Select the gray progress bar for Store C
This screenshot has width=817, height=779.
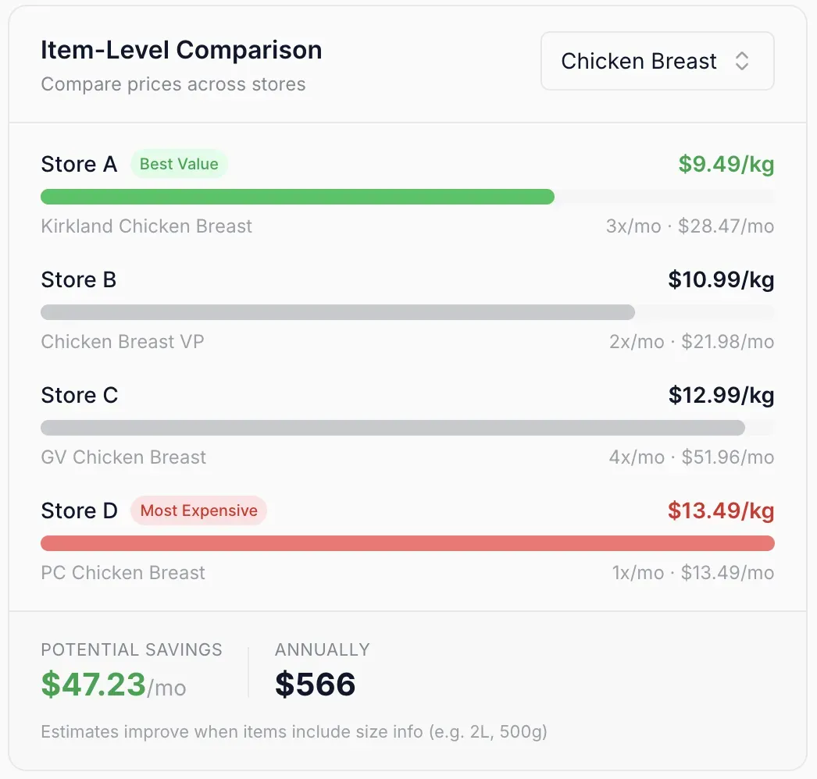[391, 428]
